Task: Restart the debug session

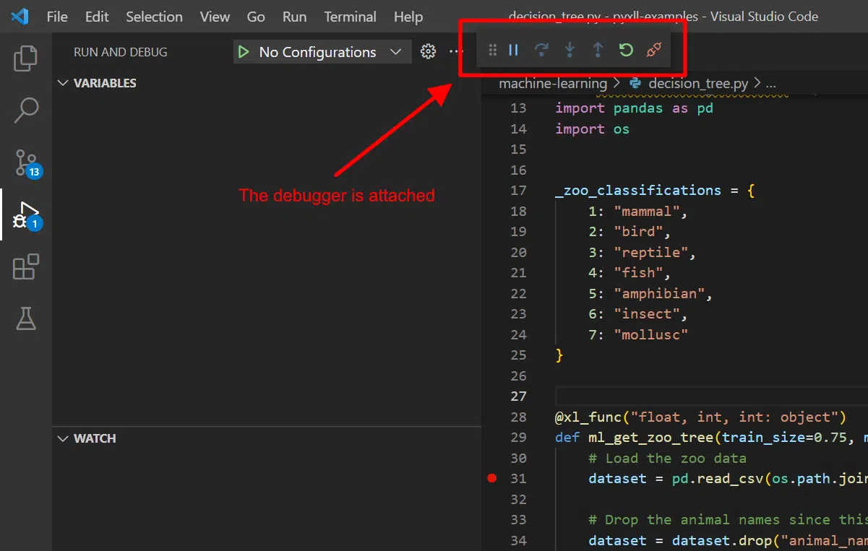Action: click(626, 50)
